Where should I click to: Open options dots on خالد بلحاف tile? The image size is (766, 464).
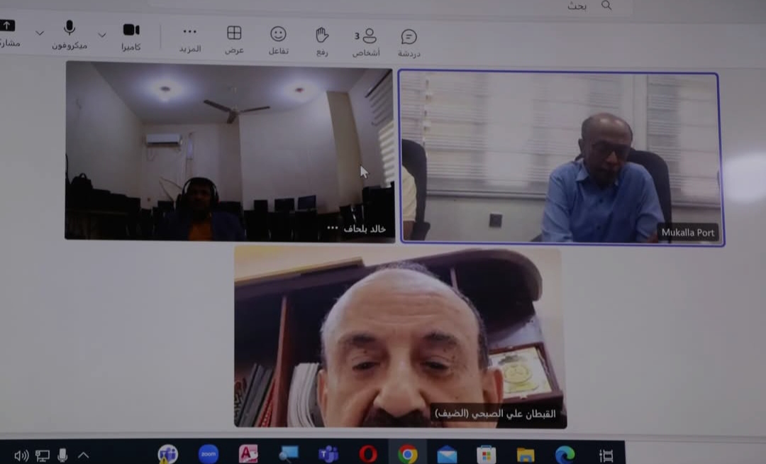point(333,228)
